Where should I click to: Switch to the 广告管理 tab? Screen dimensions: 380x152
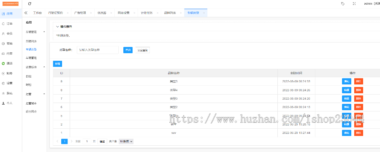coord(80,13)
